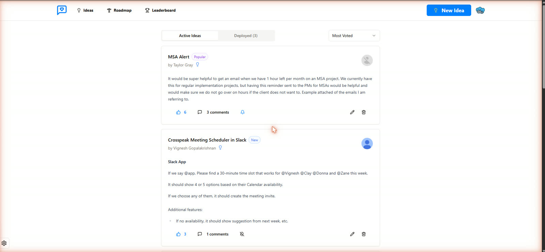Switch to the Active Ideas tab
Screen dimensions: 545x252
coord(190,35)
